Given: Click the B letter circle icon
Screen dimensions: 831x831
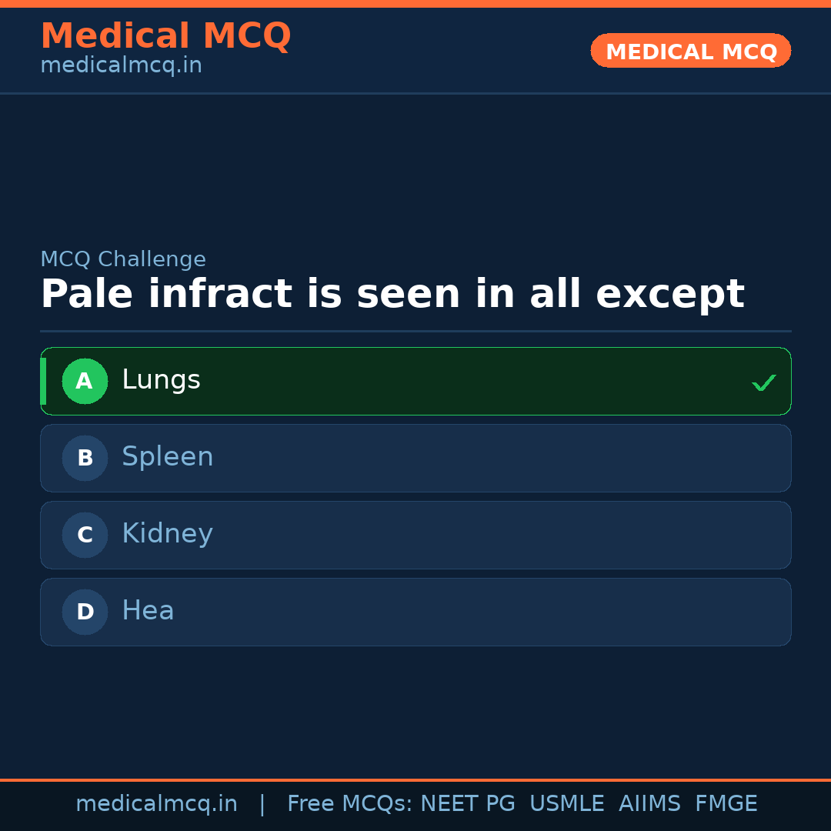Looking at the screenshot, I should (x=85, y=458).
